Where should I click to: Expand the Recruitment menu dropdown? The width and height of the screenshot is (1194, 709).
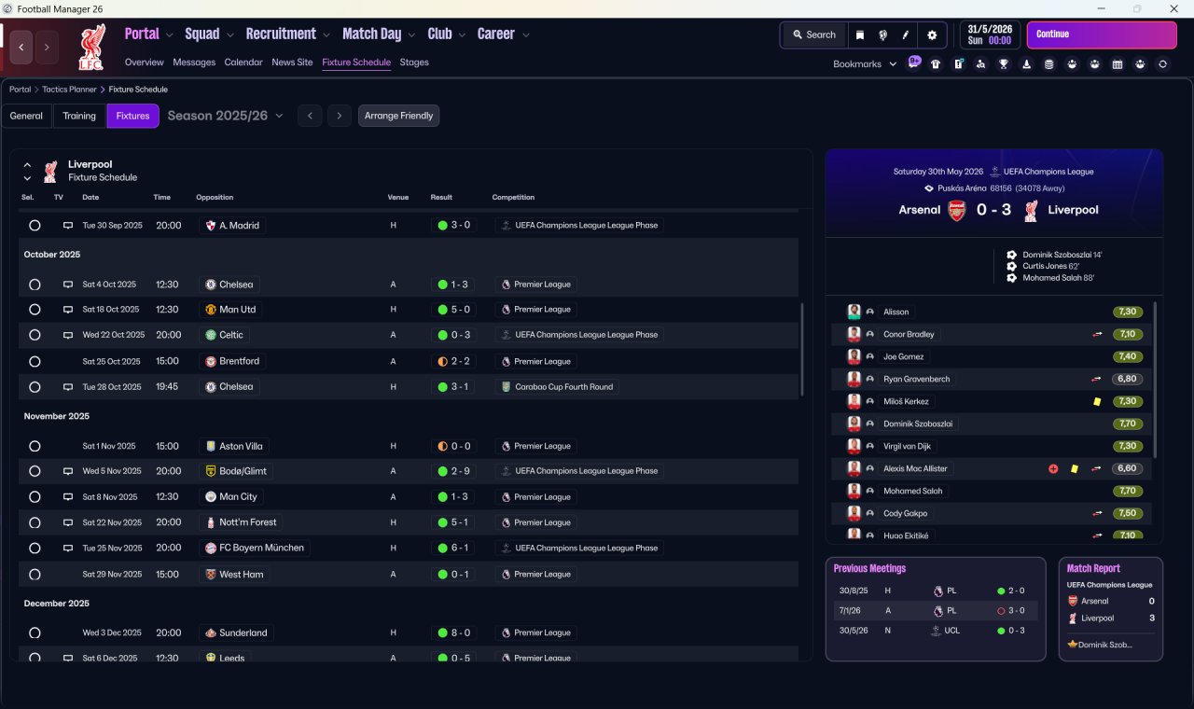pyautogui.click(x=326, y=35)
